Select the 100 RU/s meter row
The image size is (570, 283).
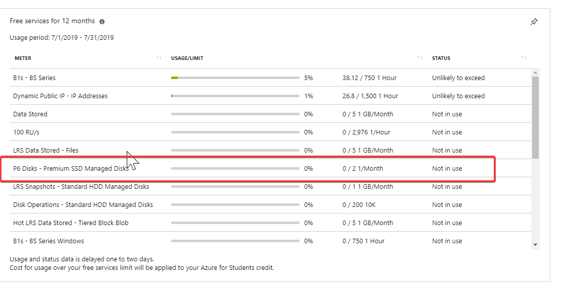click(26, 132)
